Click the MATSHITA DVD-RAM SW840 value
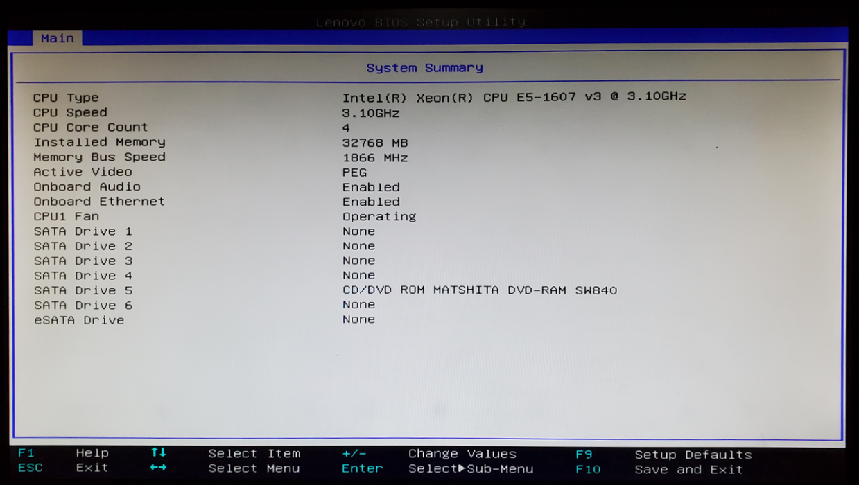The image size is (859, 485). pyautogui.click(x=480, y=290)
